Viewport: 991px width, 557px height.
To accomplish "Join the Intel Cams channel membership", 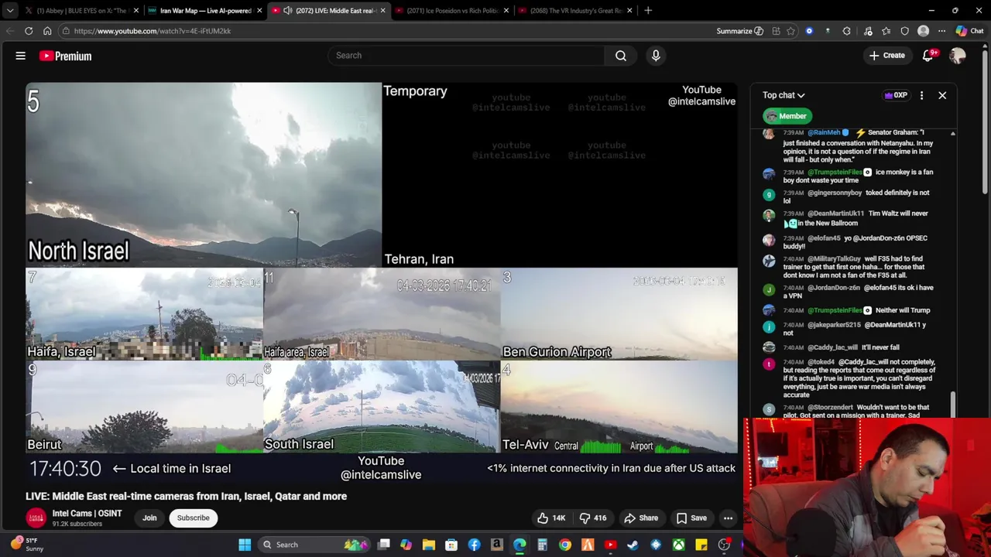I will click(149, 518).
